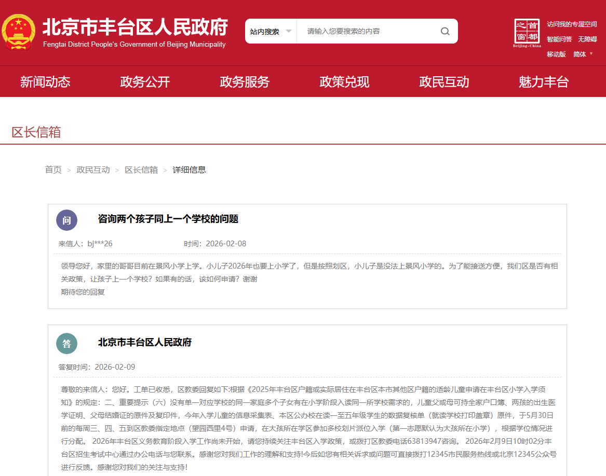Open 访问我的专属空间 link
This screenshot has width=606, height=476.
pyautogui.click(x=572, y=24)
